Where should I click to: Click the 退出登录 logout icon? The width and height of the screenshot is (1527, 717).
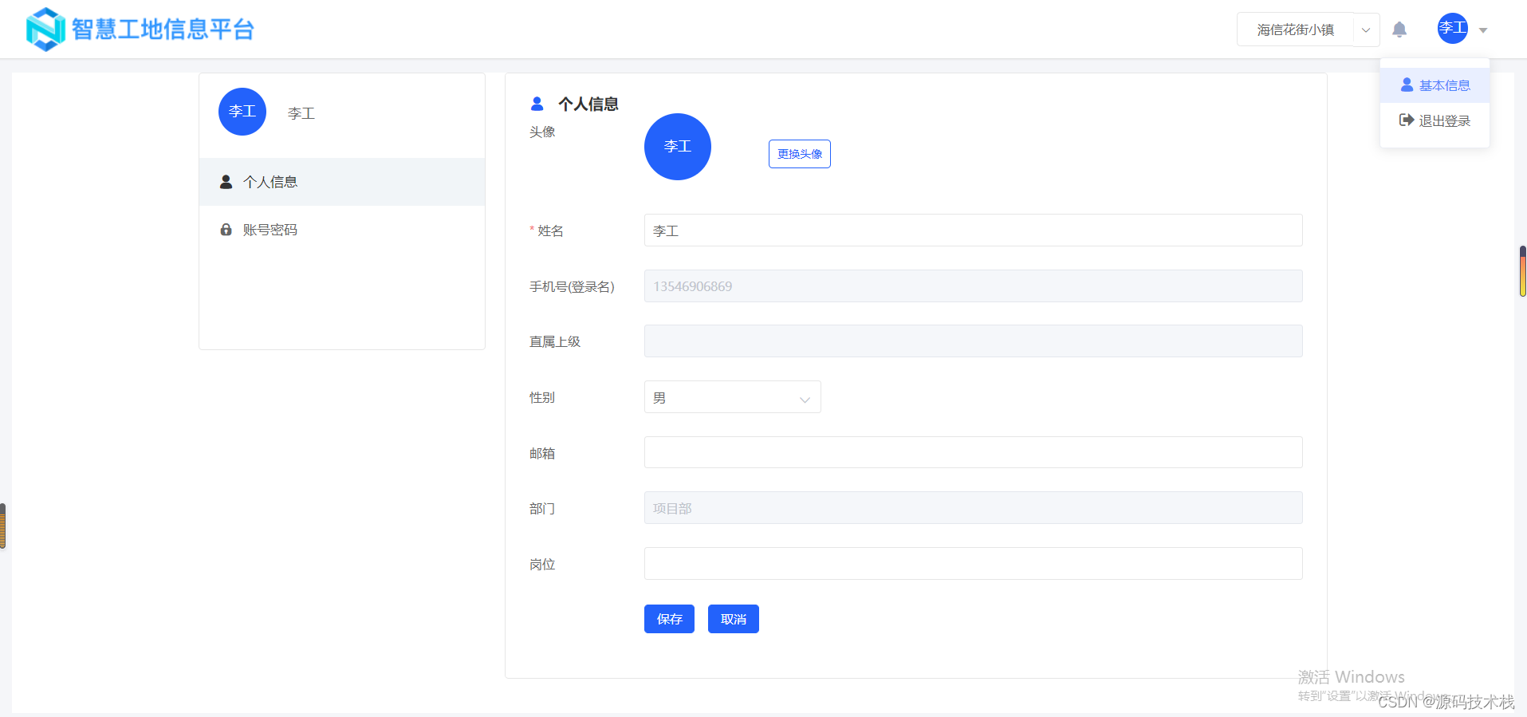[1407, 120]
